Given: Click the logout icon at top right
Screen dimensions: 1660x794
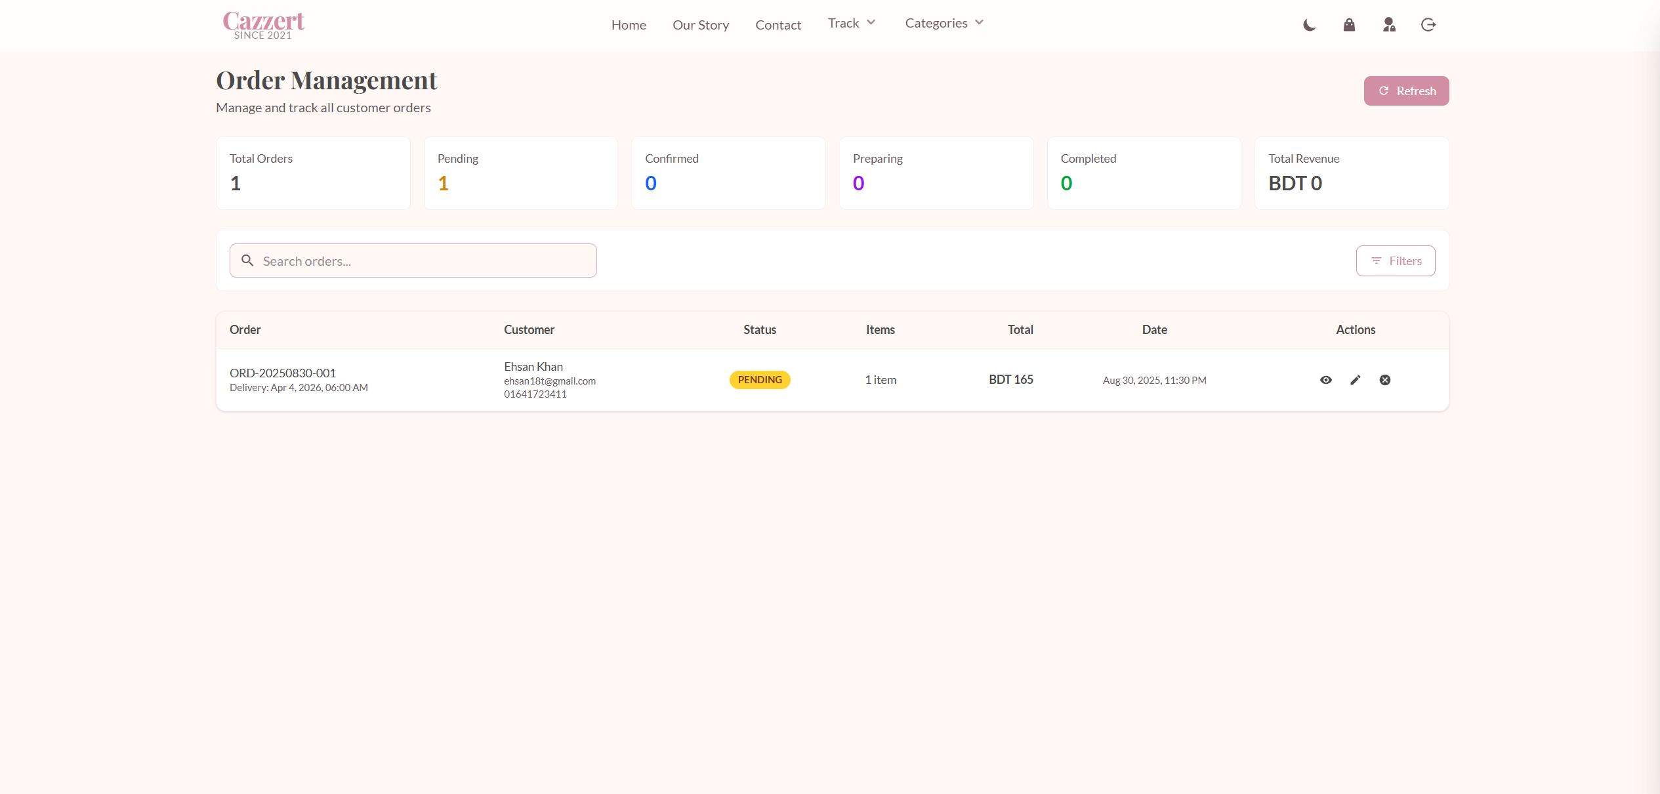Looking at the screenshot, I should (1428, 25).
